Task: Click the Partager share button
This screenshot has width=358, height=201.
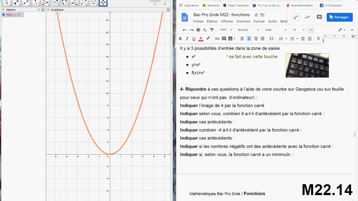Action: coord(340,17)
